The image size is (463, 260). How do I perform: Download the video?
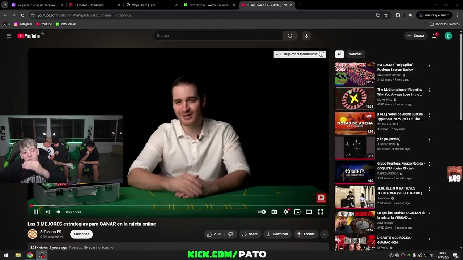coord(277,234)
